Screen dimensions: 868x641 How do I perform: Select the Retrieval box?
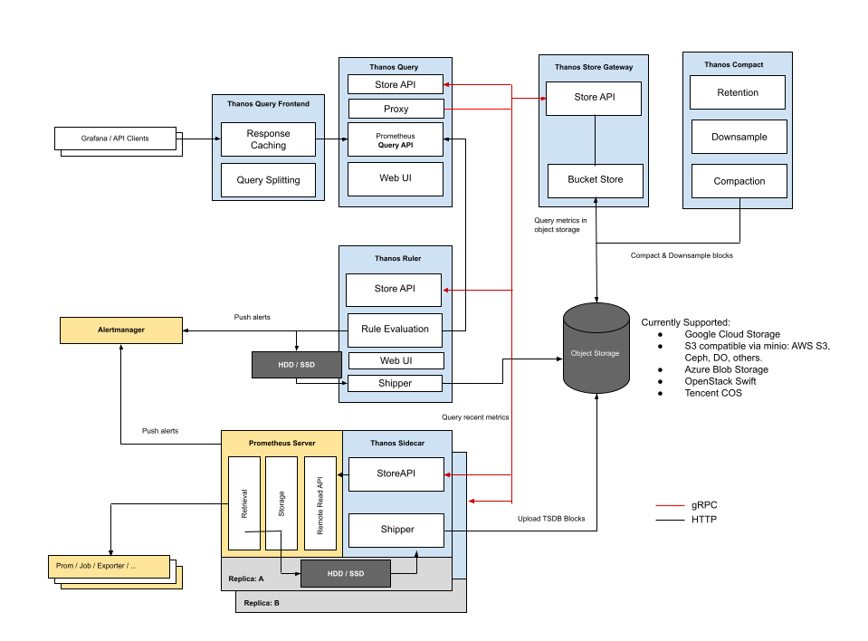click(x=244, y=503)
